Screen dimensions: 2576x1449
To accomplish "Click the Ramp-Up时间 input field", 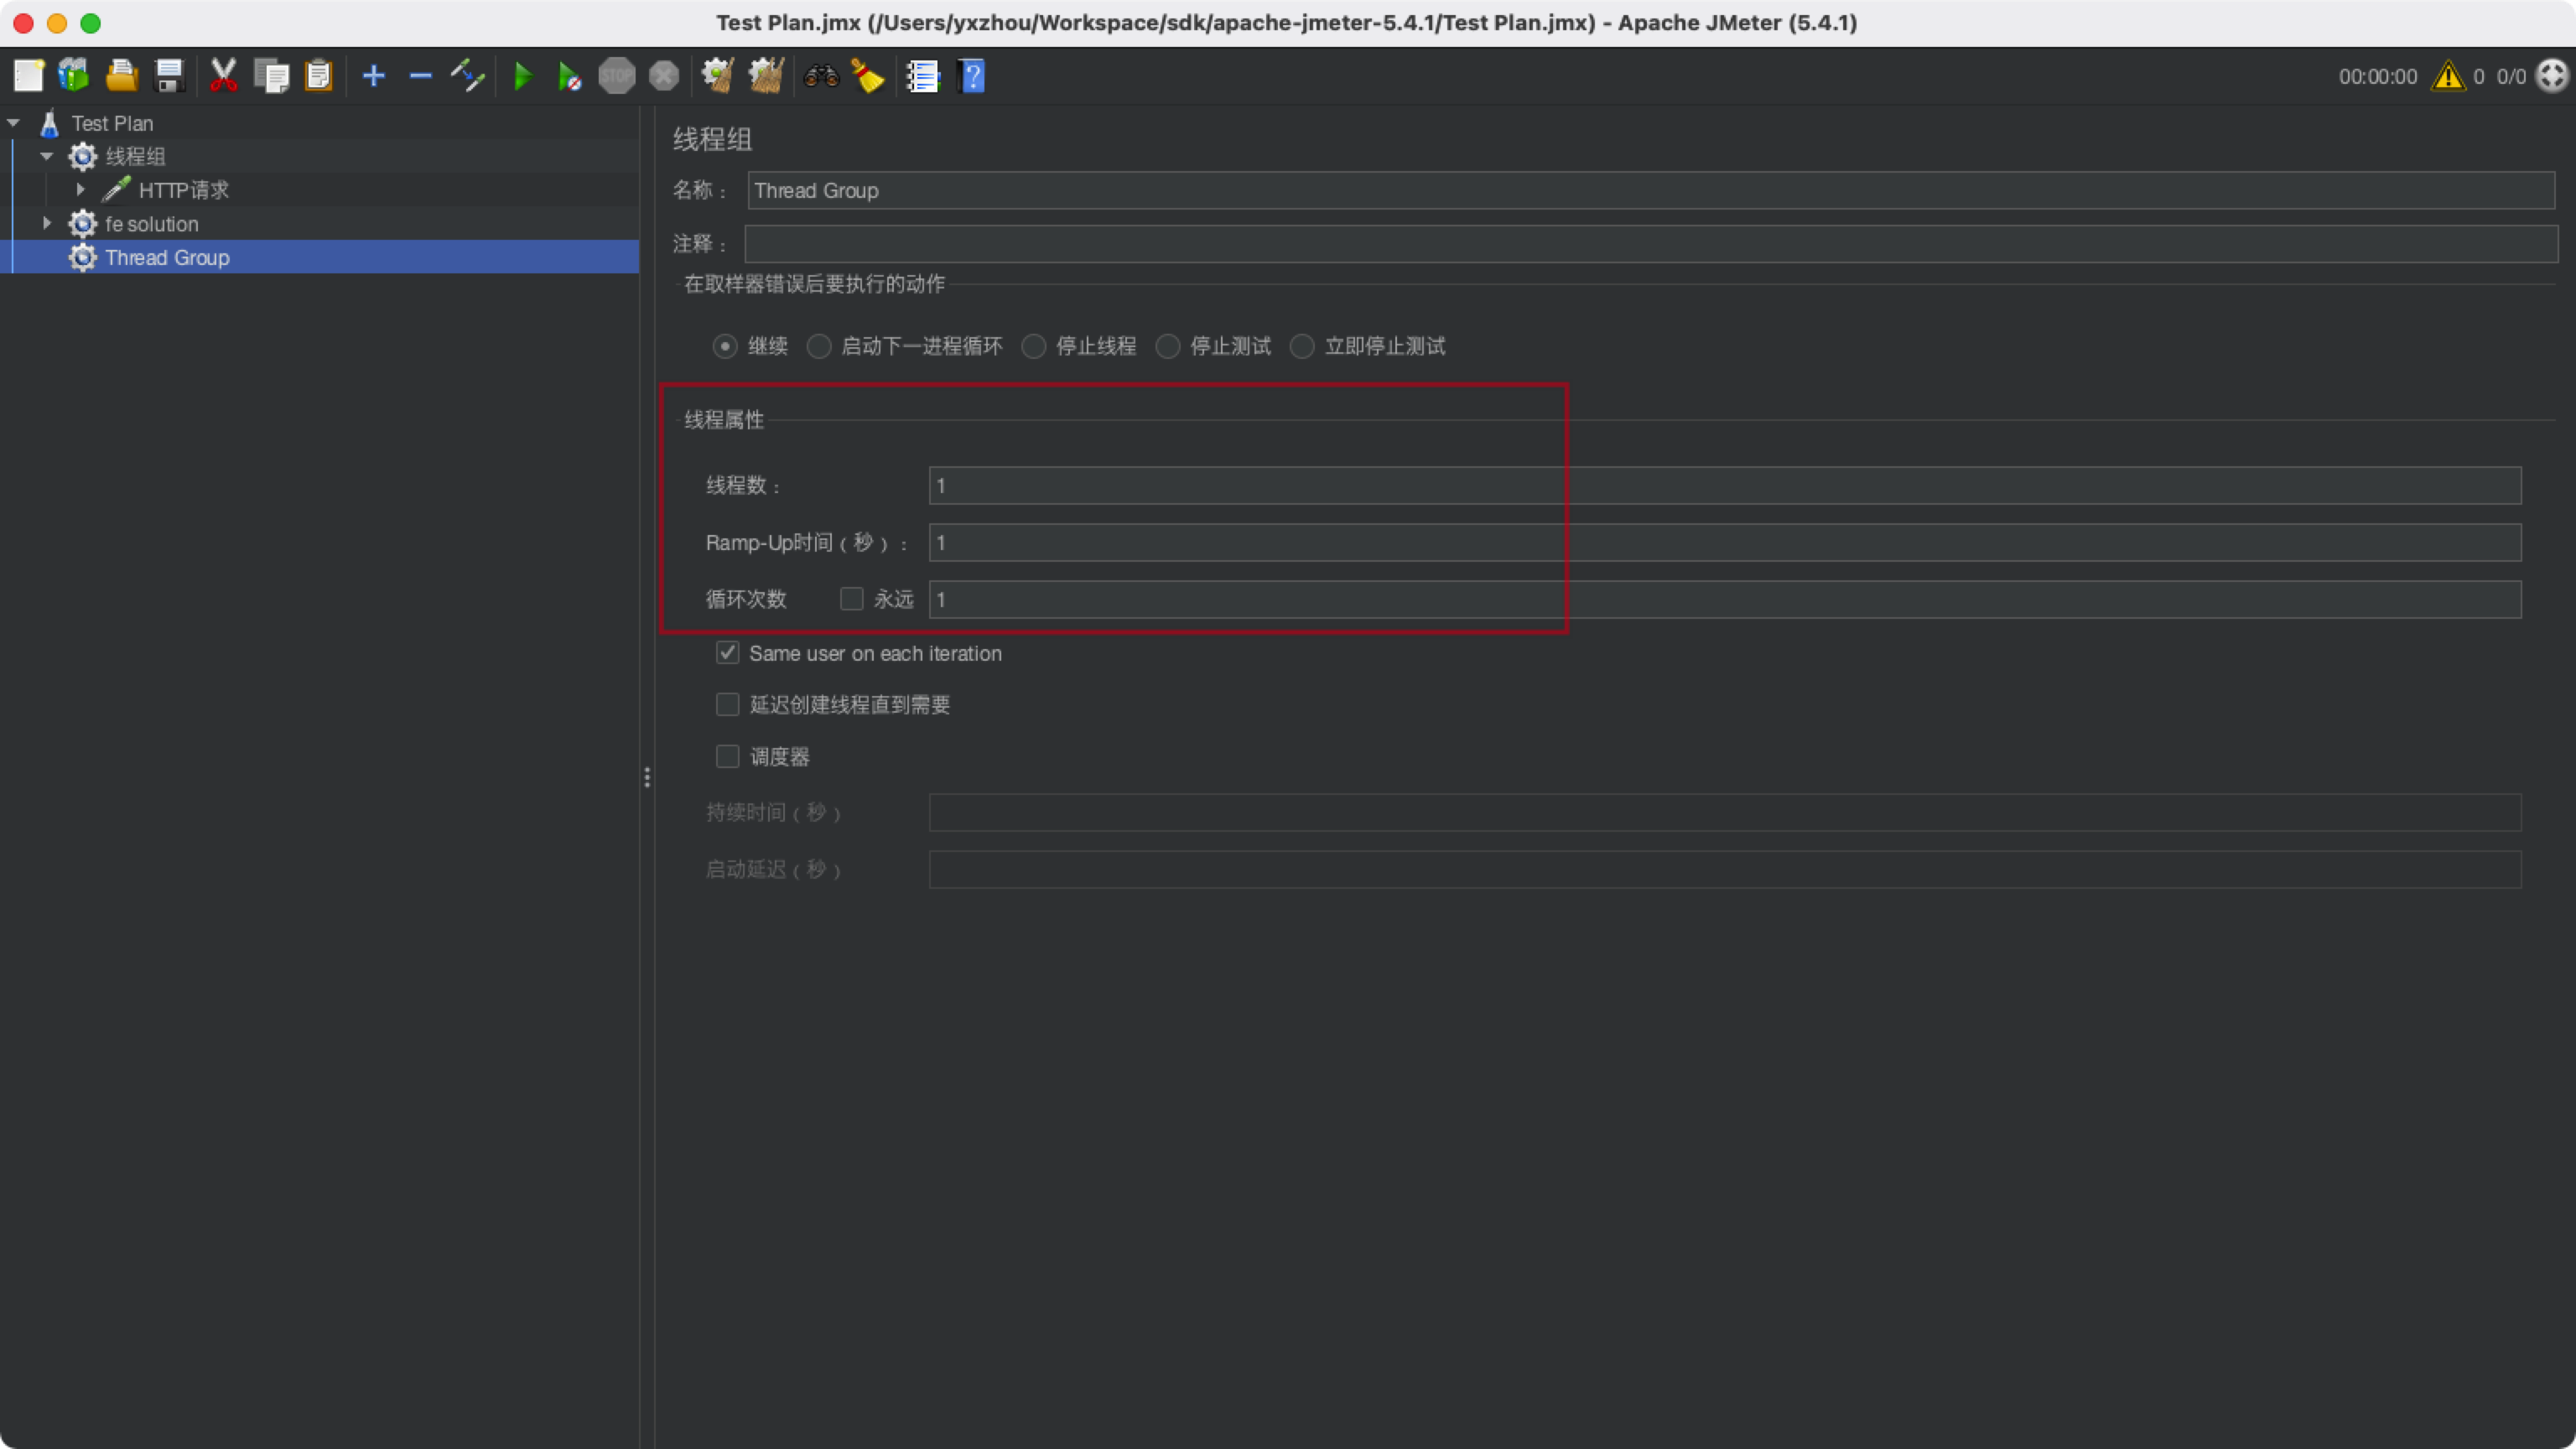I will (1725, 542).
